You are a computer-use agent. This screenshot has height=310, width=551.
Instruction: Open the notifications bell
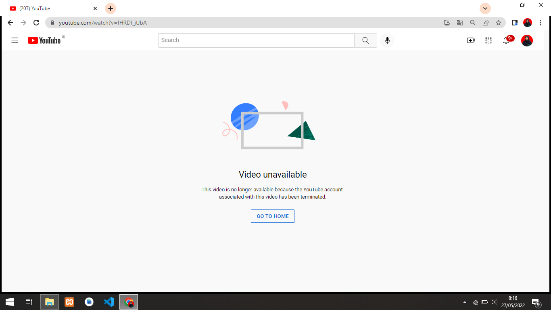pos(506,40)
